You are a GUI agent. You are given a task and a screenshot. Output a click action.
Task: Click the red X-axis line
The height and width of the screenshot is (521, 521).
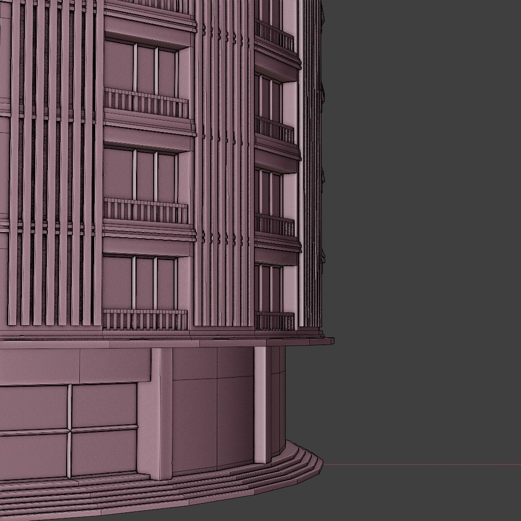(x=422, y=465)
